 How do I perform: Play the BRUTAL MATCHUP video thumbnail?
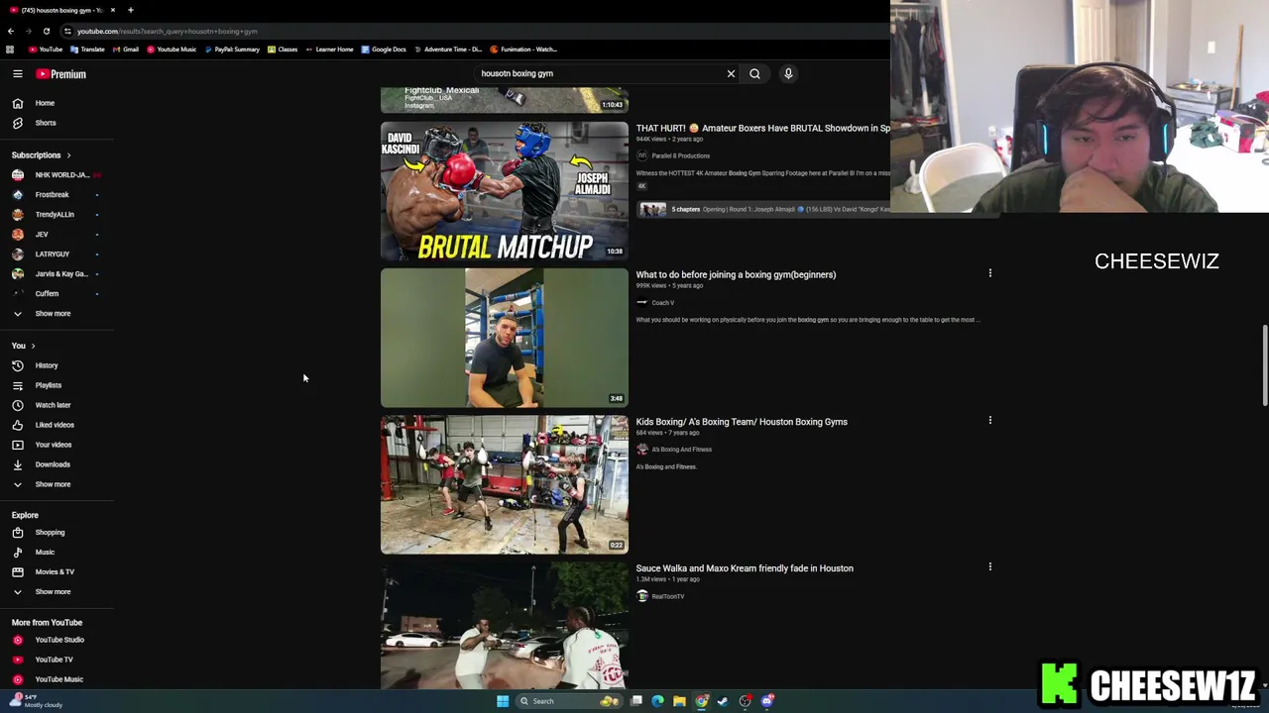point(505,191)
